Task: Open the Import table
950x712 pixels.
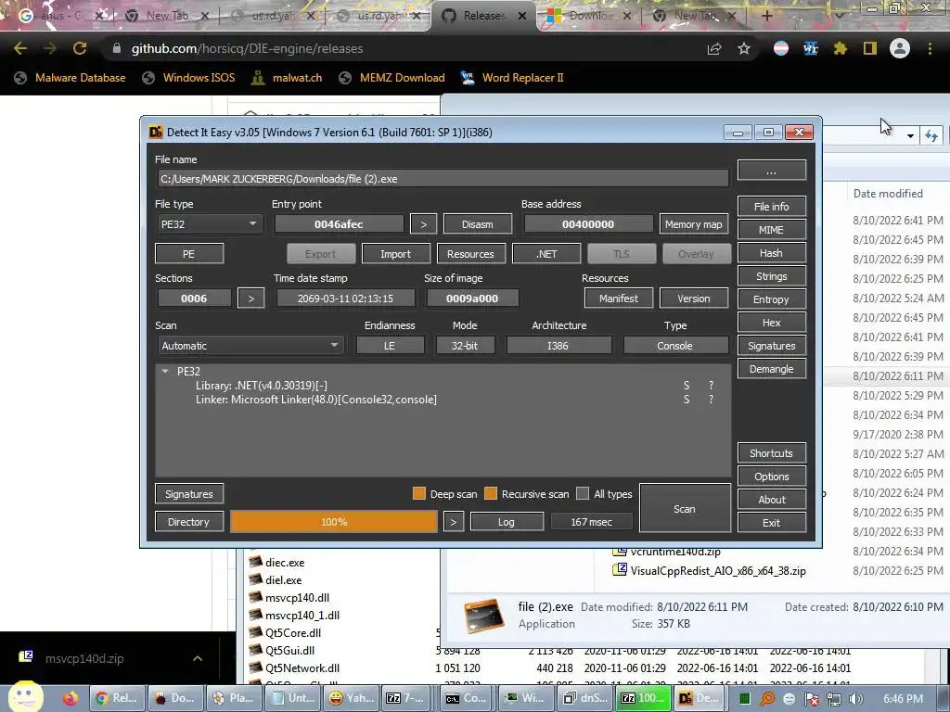Action: click(395, 254)
